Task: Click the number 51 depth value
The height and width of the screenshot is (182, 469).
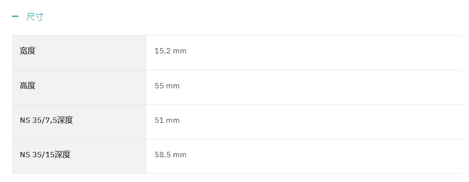Action: 159,120
